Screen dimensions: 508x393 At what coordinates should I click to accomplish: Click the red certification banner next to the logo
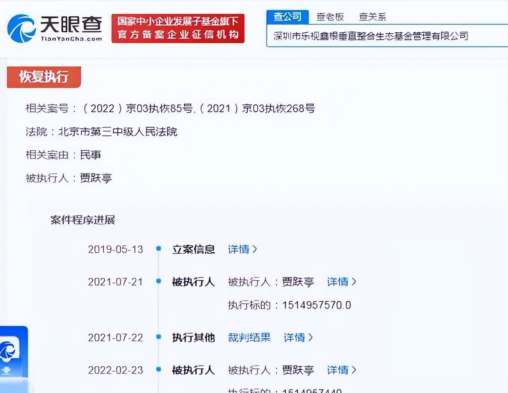point(178,28)
